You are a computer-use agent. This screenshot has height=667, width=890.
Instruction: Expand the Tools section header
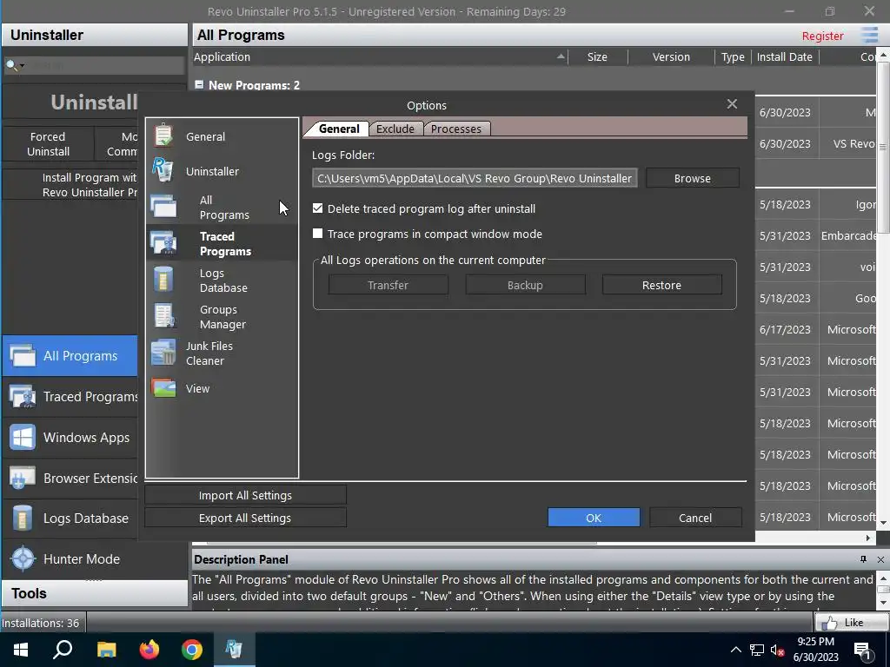[94, 593]
